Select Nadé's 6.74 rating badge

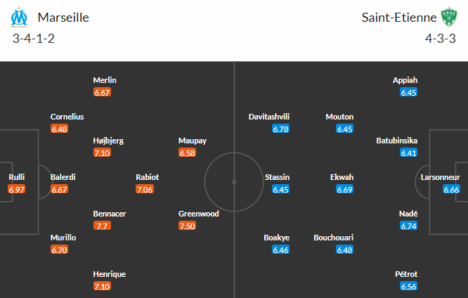[408, 226]
